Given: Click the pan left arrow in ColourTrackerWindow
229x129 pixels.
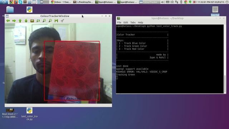Looking at the screenshot, I should [8, 21].
